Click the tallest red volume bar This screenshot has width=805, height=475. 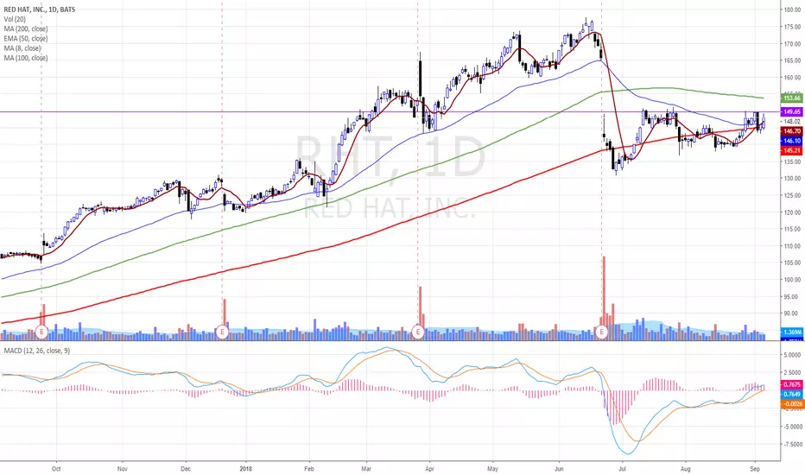tap(605, 298)
